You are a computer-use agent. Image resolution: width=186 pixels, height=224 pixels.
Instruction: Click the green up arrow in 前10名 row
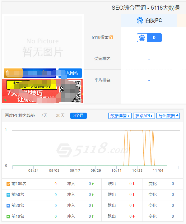93,217
